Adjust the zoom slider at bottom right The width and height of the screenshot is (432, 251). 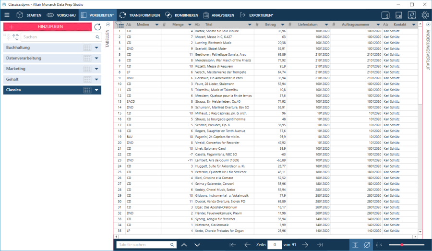[402, 245]
